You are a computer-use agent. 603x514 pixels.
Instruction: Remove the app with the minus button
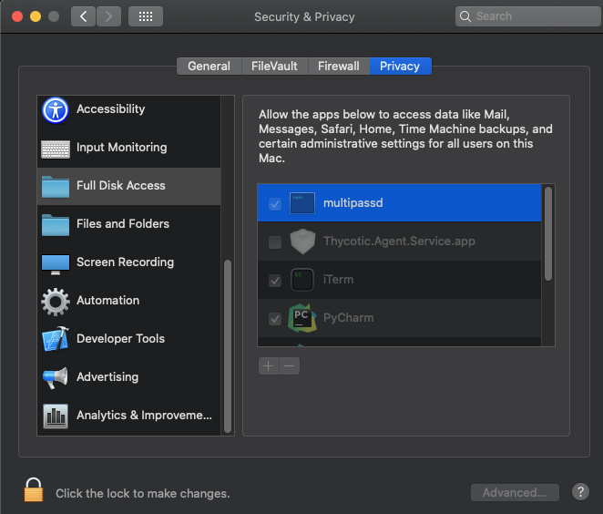click(290, 365)
